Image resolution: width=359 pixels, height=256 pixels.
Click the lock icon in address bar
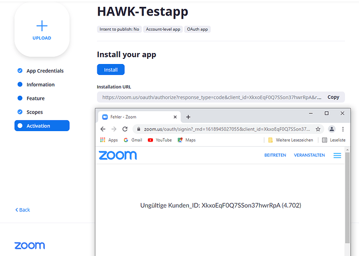[x=138, y=129]
